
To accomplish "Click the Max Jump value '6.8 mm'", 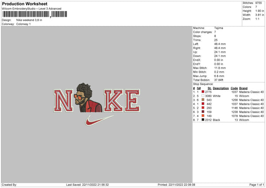I will coord(219,76).
